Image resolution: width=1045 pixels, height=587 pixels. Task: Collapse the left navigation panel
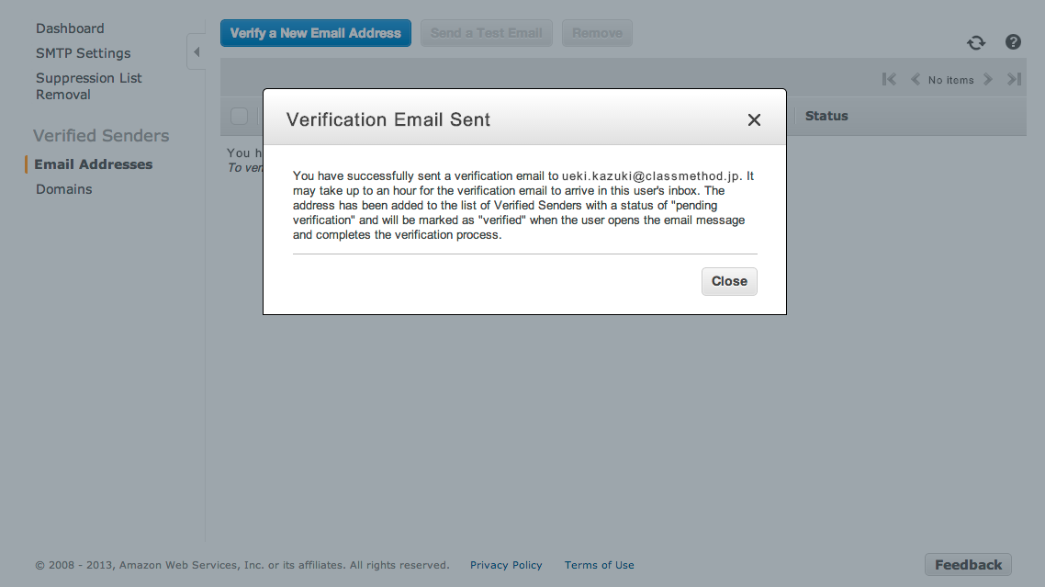196,51
